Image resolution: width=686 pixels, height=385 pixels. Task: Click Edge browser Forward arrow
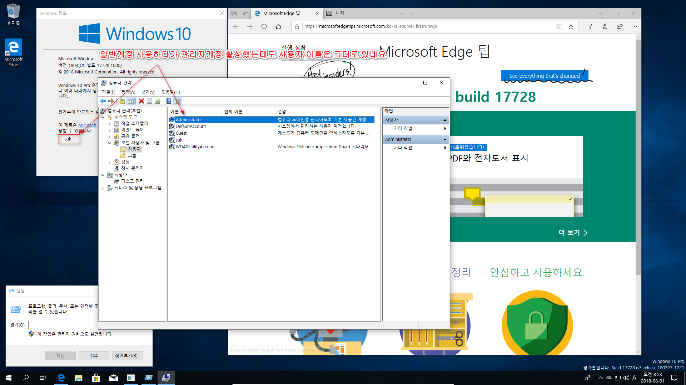pos(250,26)
